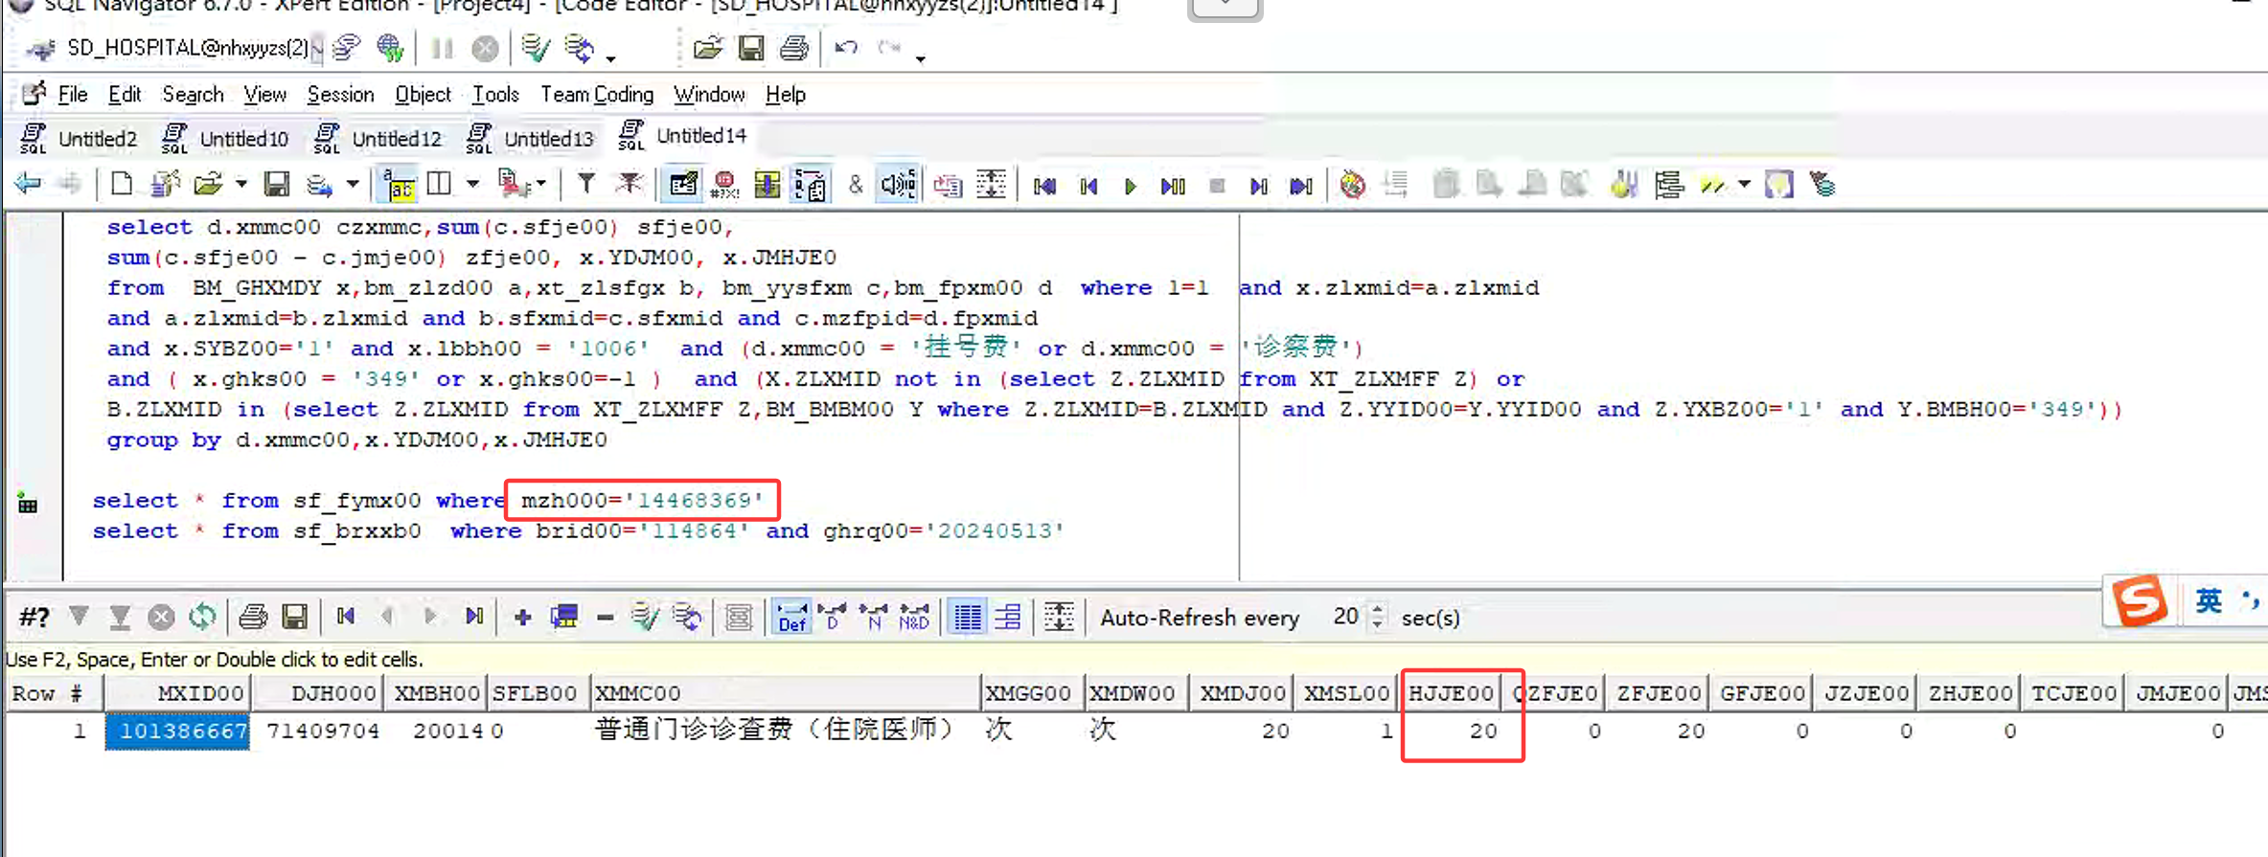Toggle the 'abc' highlight button in editor toolbar
This screenshot has height=857, width=2268.
(399, 184)
